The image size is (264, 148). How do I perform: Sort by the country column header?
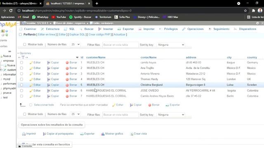point(252,58)
